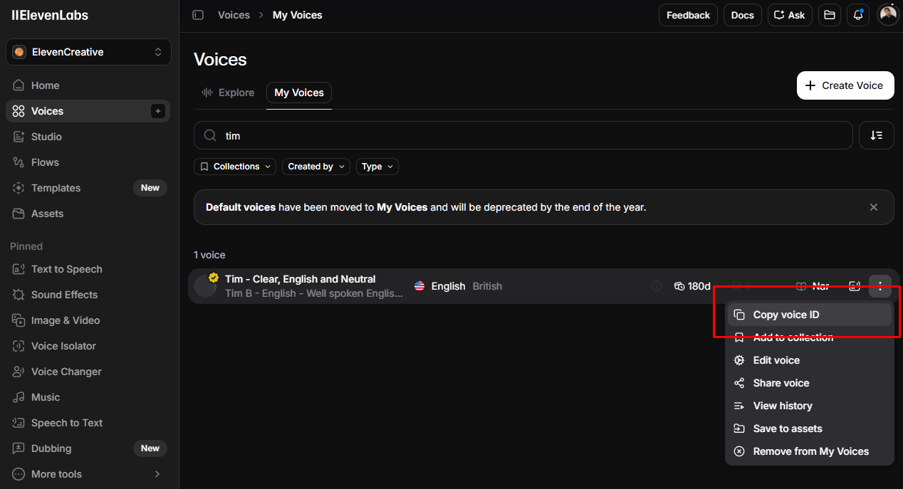The height and width of the screenshot is (489, 903).
Task: Open the folder icon in top bar
Action: click(829, 15)
